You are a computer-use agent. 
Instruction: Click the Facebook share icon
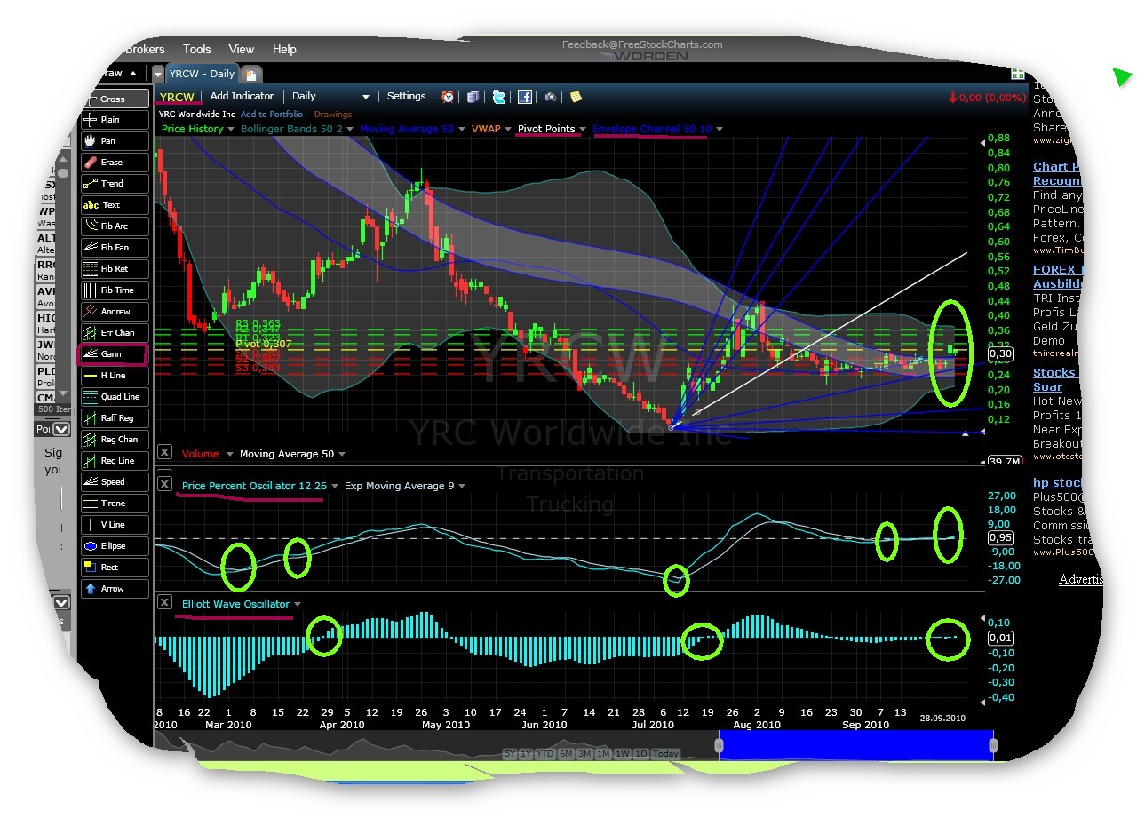pos(525,97)
